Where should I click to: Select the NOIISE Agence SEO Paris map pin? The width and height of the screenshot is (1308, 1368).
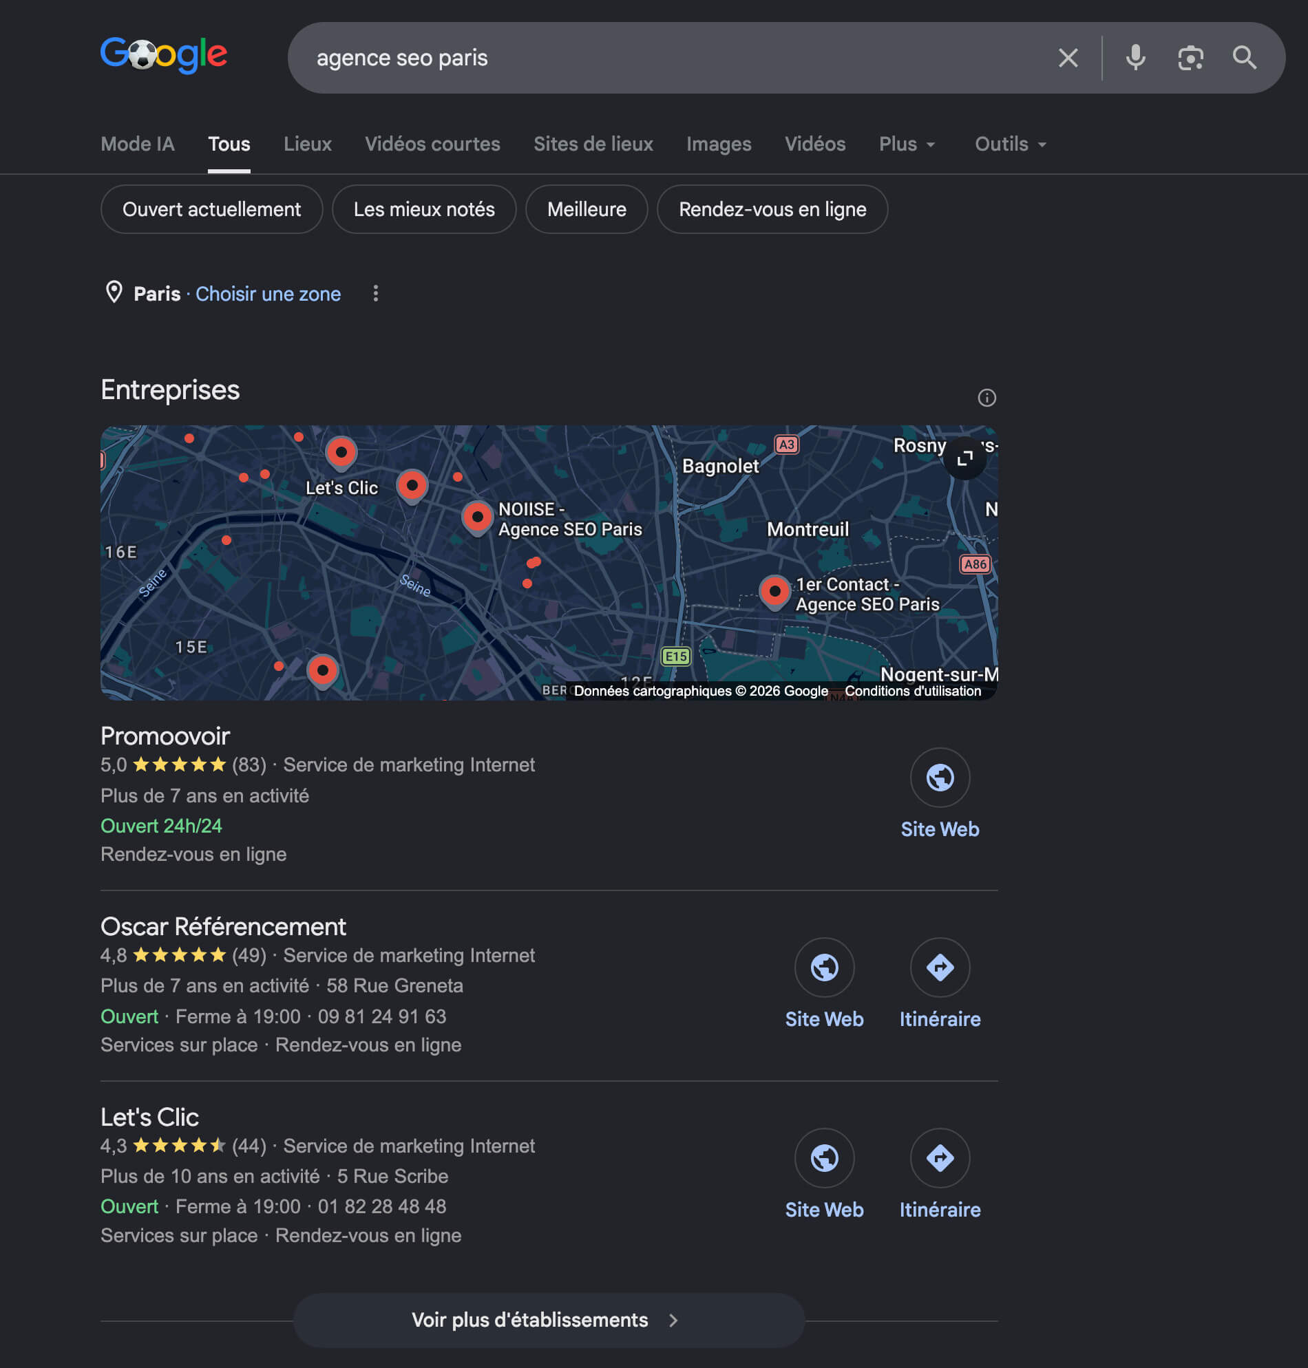point(478,518)
